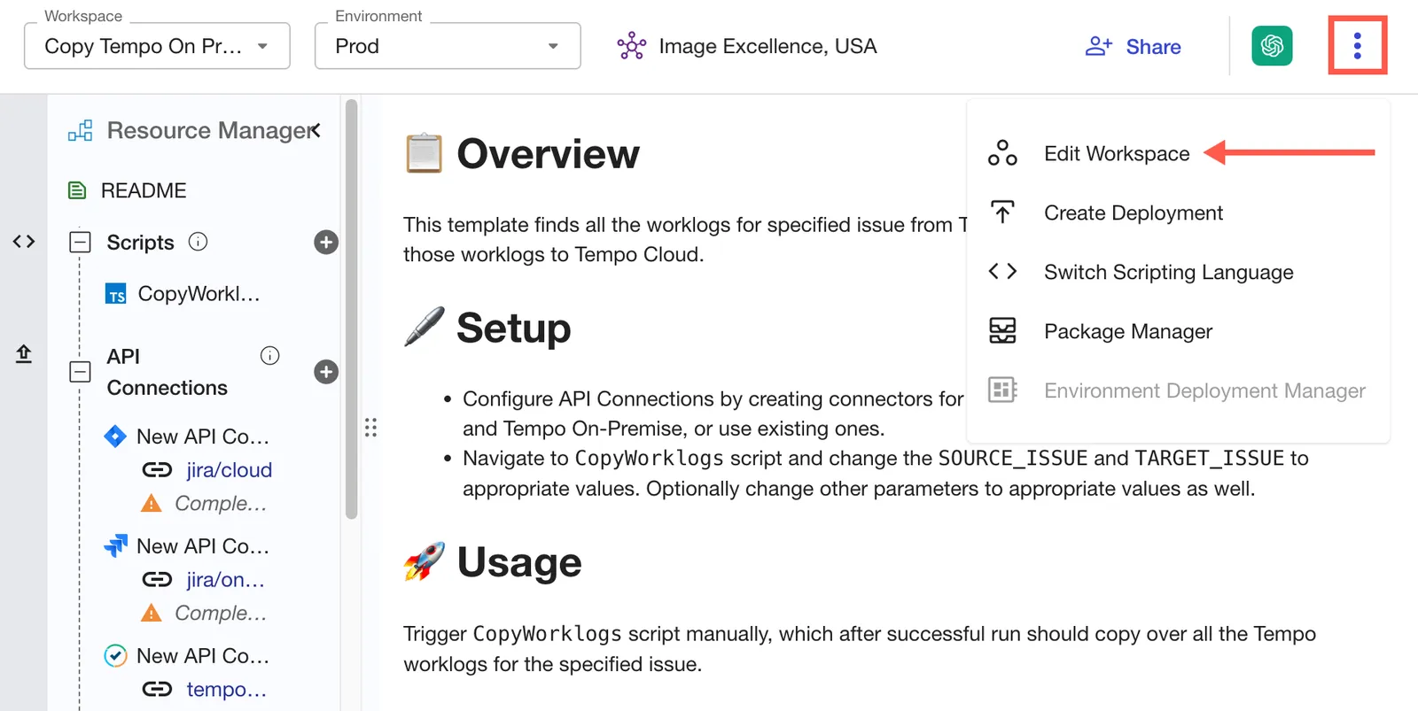Click the green AI assistant icon

pyautogui.click(x=1272, y=46)
